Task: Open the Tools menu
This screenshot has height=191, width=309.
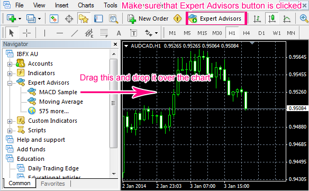Action: pyautogui.click(x=111, y=5)
